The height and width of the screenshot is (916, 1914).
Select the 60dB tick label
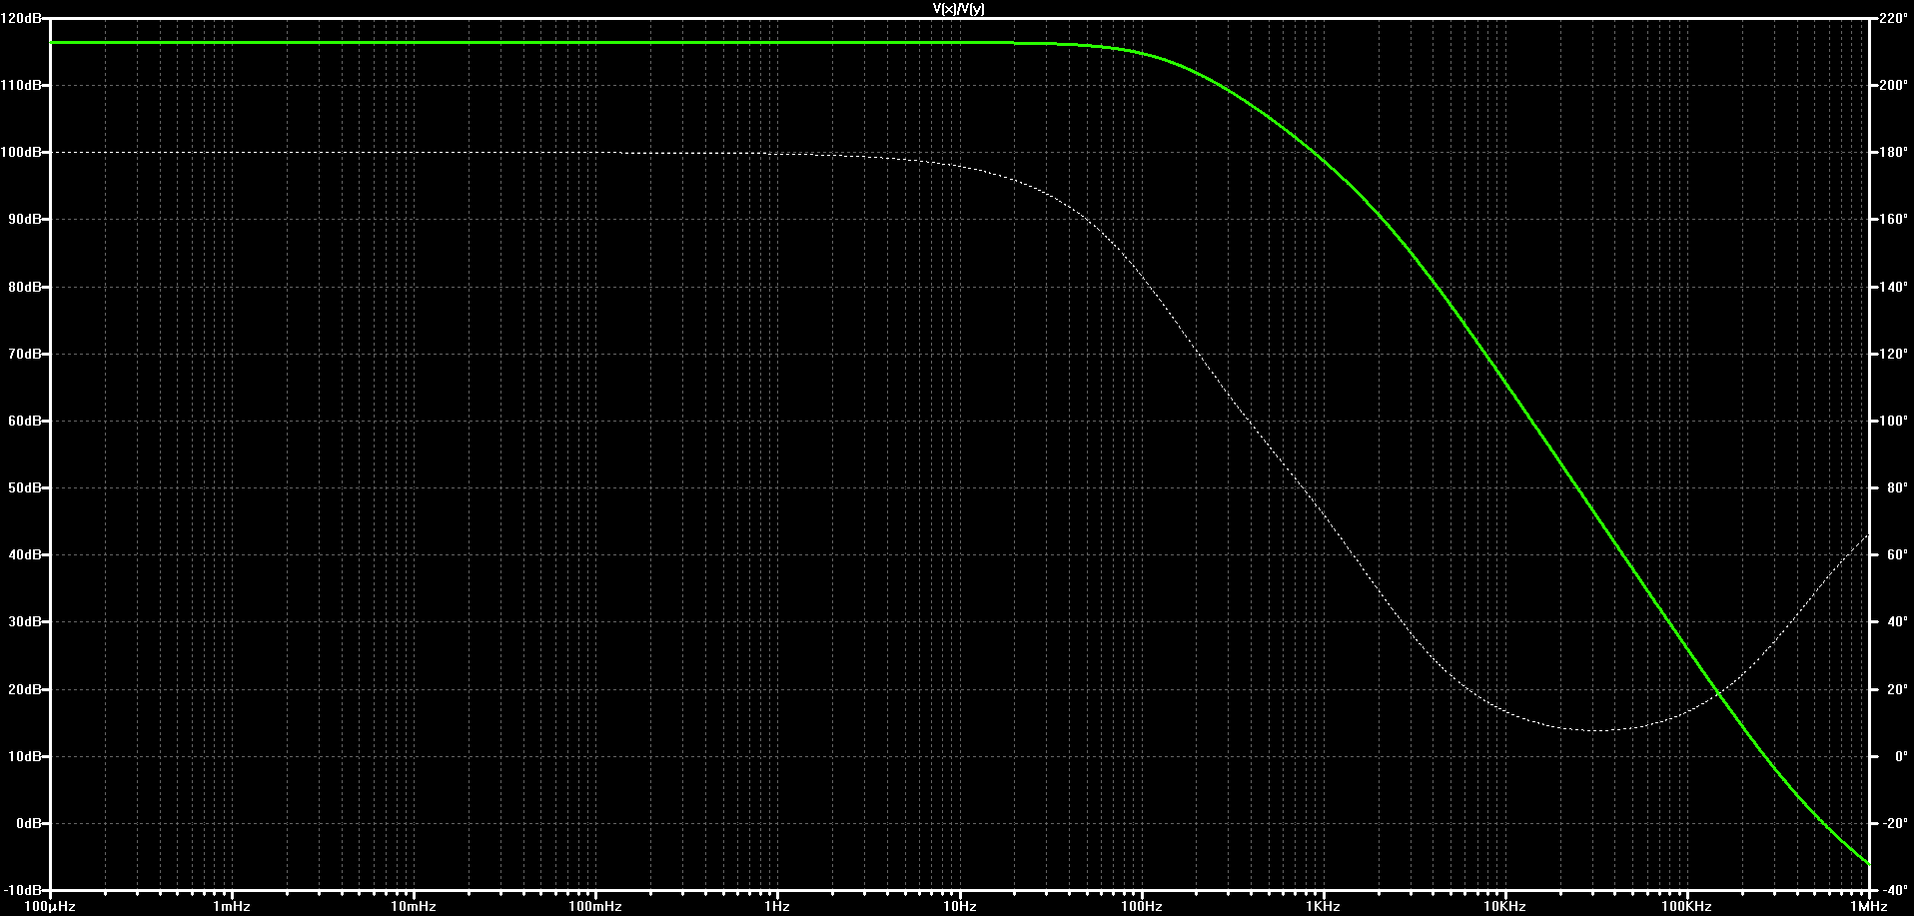click(x=24, y=422)
